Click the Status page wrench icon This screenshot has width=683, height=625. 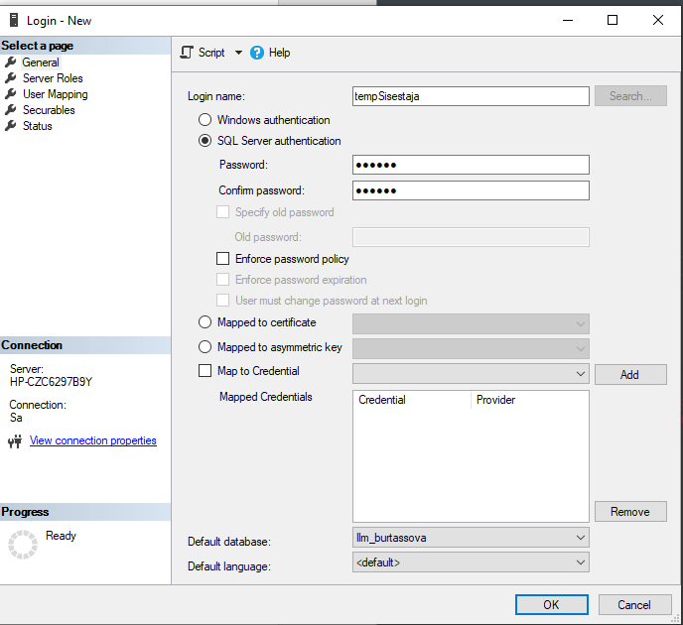(x=11, y=126)
